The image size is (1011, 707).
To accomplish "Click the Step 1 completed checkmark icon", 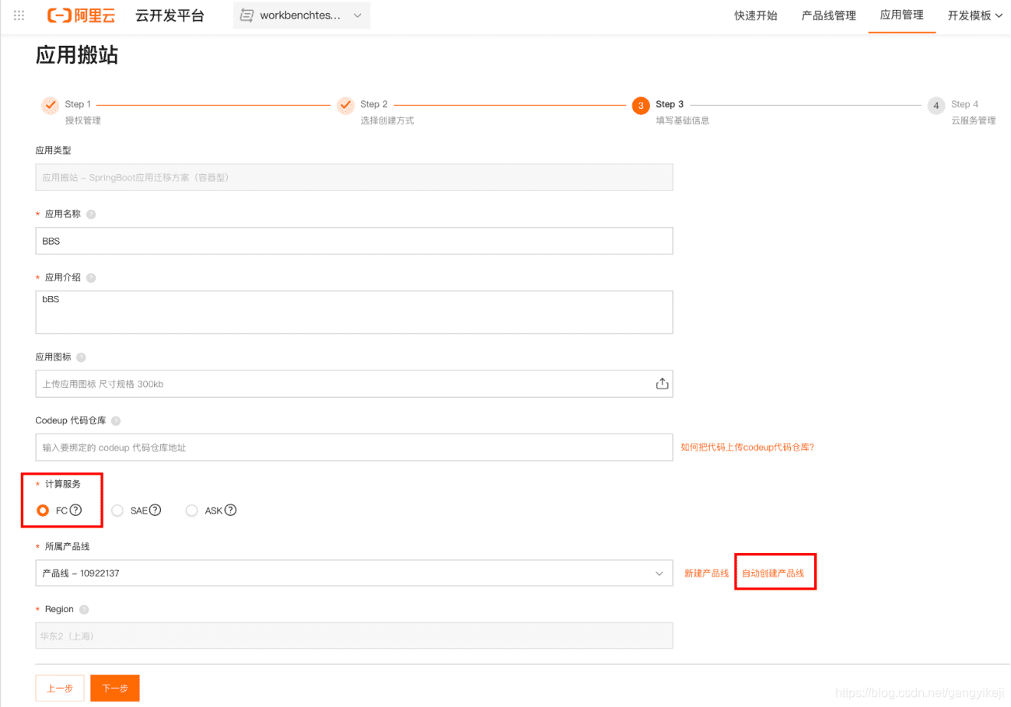I will 51,105.
